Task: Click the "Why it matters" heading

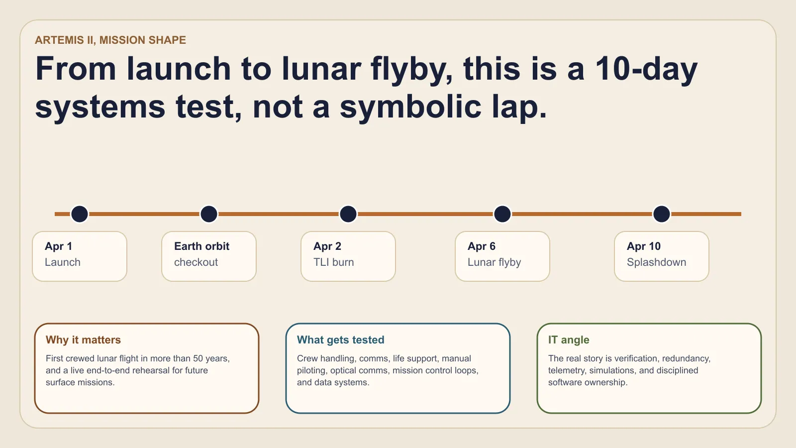Action: click(83, 340)
